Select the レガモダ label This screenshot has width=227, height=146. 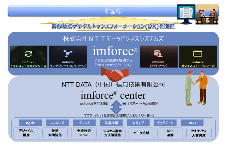tap(138, 123)
